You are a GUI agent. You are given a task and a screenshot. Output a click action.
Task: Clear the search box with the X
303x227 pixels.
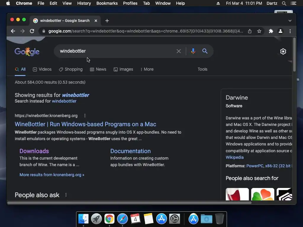(178, 51)
